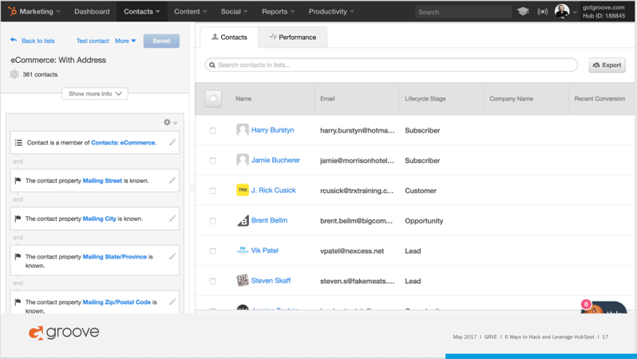This screenshot has width=637, height=359.
Task: Open the Reports navigation dropdown
Action: (278, 11)
